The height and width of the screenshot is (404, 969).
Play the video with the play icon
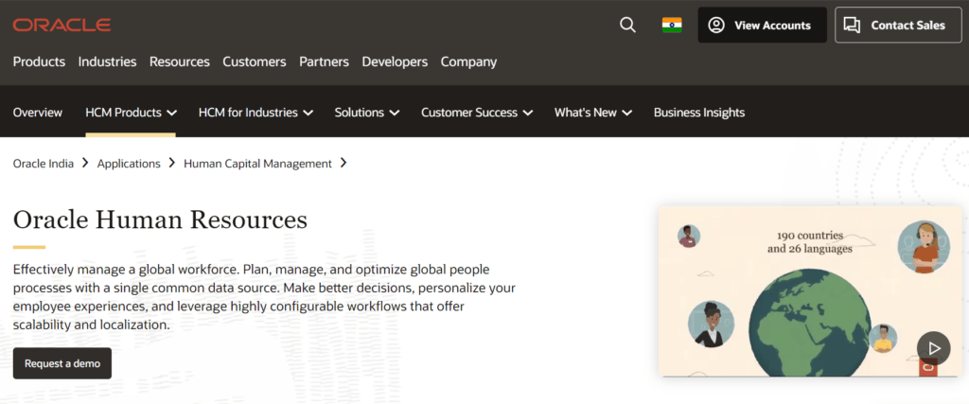933,348
